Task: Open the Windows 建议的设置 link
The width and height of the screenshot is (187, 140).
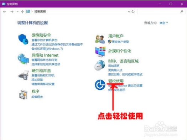Action: (125, 85)
